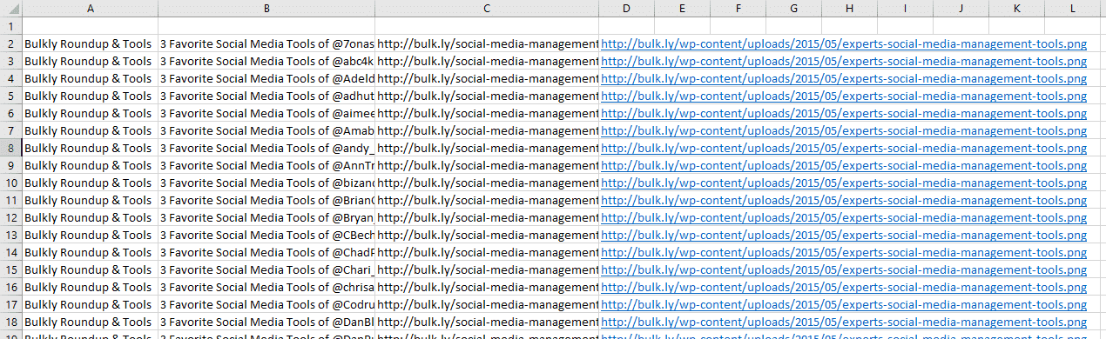Click cell with '@7onas' tools title
This screenshot has width=1106, height=339.
(x=266, y=43)
